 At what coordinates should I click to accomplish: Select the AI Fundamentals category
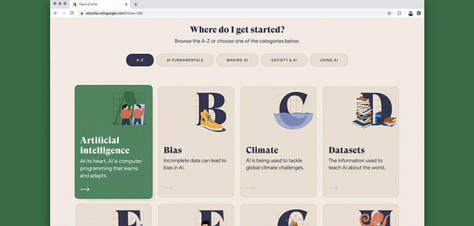pos(185,60)
